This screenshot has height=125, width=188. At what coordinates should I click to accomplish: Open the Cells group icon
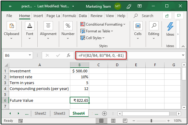pos(138,26)
